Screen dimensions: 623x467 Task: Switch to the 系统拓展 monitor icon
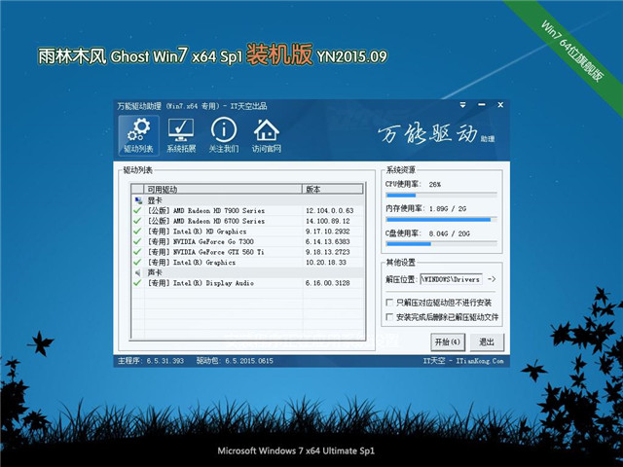[x=181, y=136]
